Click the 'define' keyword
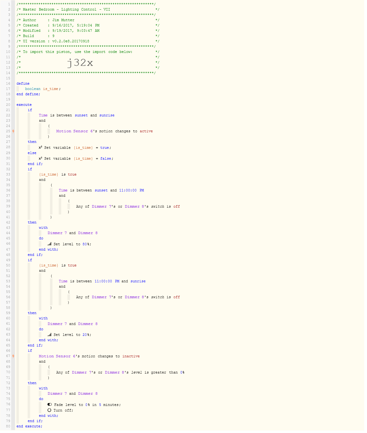The width and height of the screenshot is (367, 433). point(23,83)
